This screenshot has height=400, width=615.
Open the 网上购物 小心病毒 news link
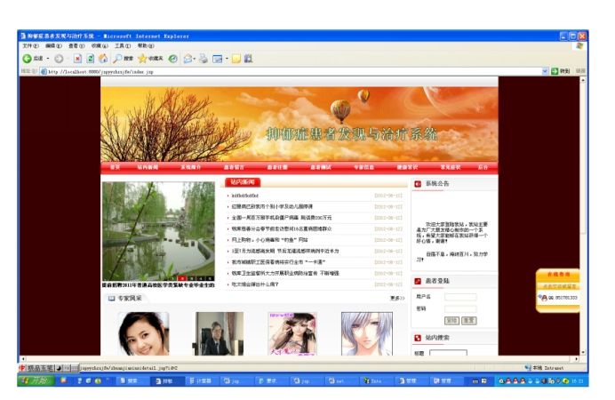[x=270, y=240]
